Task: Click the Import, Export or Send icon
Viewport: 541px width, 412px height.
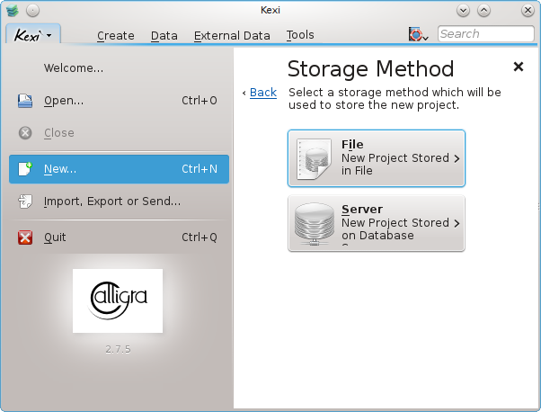Action: (26, 202)
